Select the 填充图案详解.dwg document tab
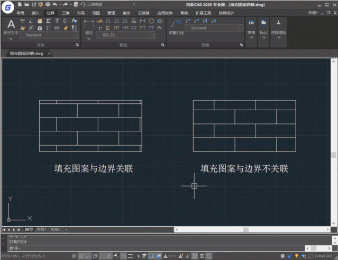 click(26, 53)
